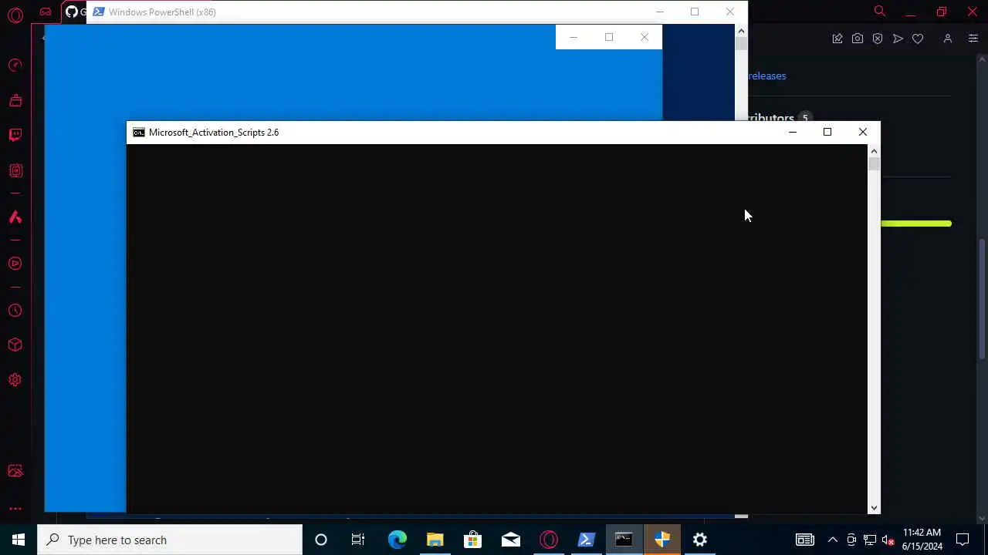The height and width of the screenshot is (555, 988).
Task: Click the network icon in system tray
Action: click(x=870, y=540)
